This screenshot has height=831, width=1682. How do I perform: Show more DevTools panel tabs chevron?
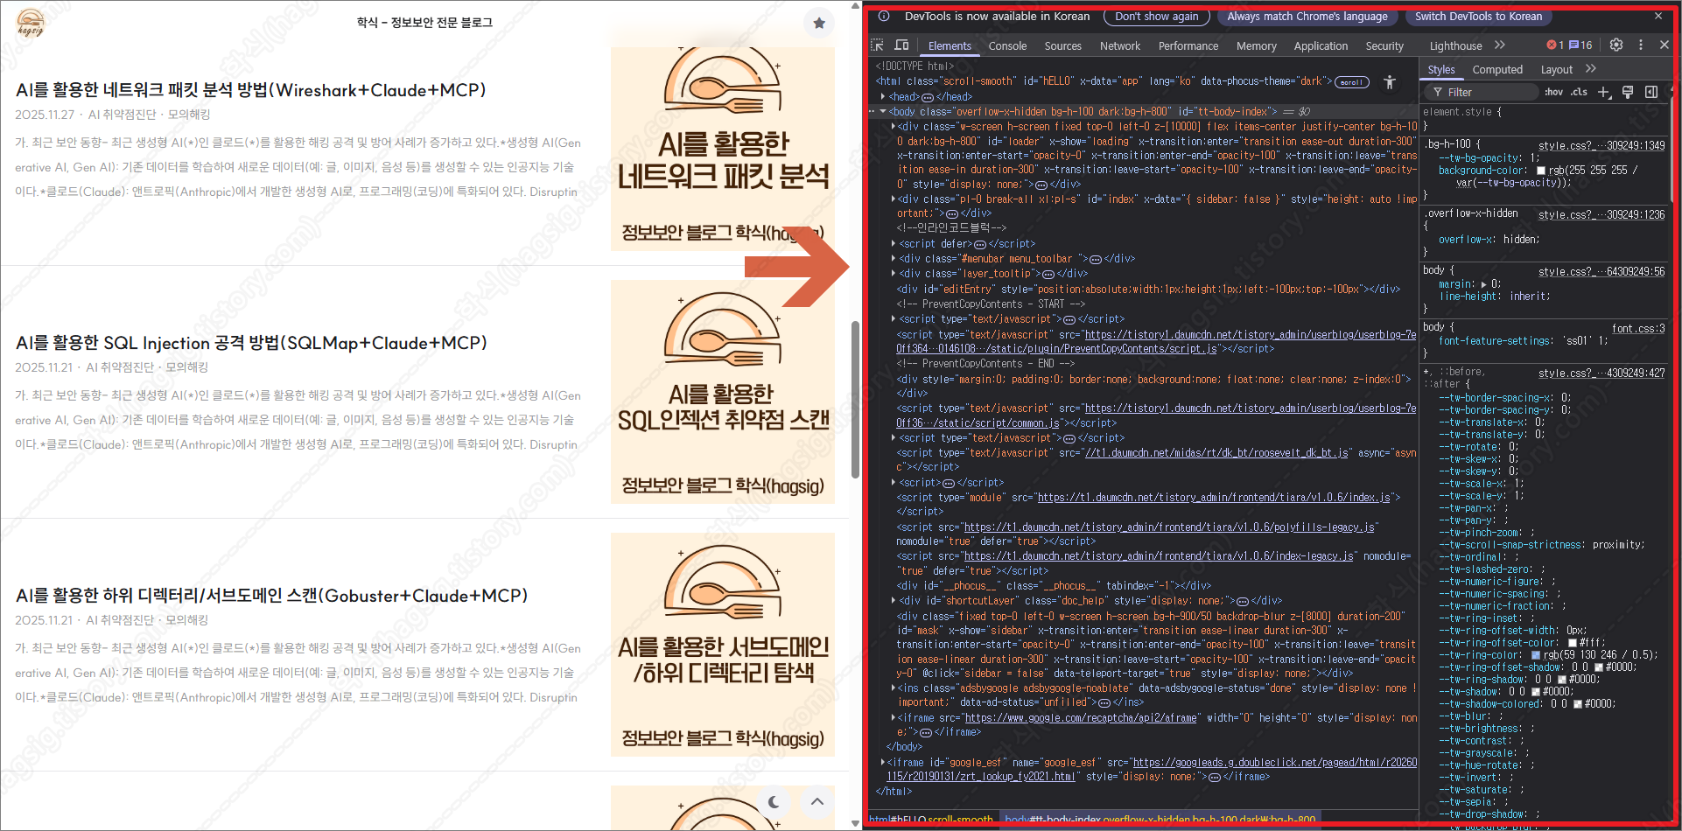pyautogui.click(x=1500, y=45)
